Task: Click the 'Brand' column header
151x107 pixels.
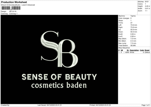Action: click(147, 50)
